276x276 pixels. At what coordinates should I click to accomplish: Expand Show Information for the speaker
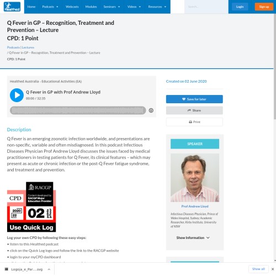click(x=193, y=238)
